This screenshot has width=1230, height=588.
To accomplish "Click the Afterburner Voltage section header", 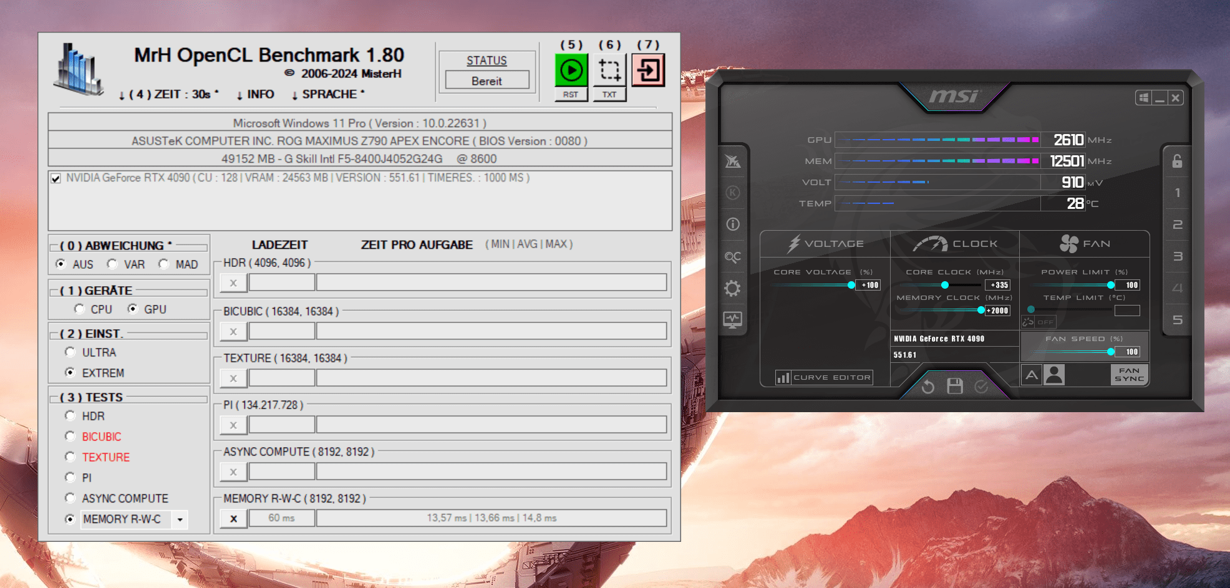I will coord(825,244).
